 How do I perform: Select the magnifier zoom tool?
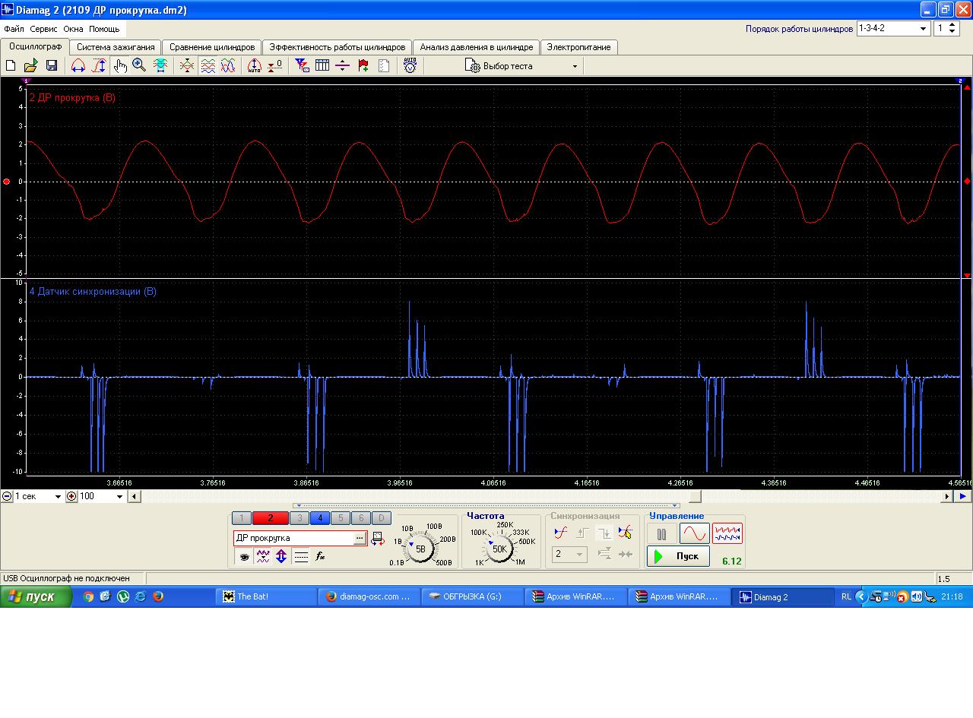click(x=139, y=66)
